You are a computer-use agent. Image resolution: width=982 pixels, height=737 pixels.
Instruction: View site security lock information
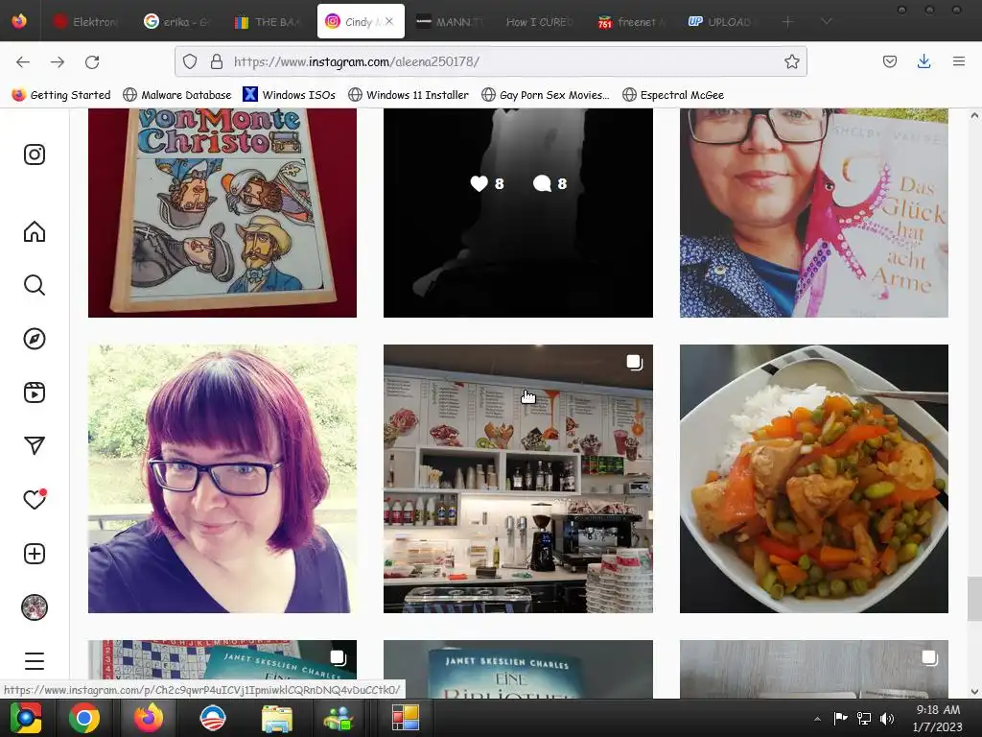click(217, 61)
